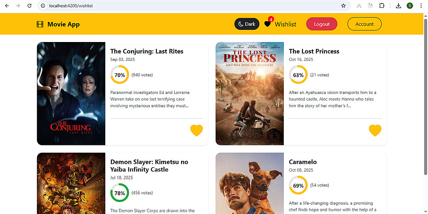Open the Chrome profile avatar menu
This screenshot has height=214, width=428.
pyautogui.click(x=410, y=6)
